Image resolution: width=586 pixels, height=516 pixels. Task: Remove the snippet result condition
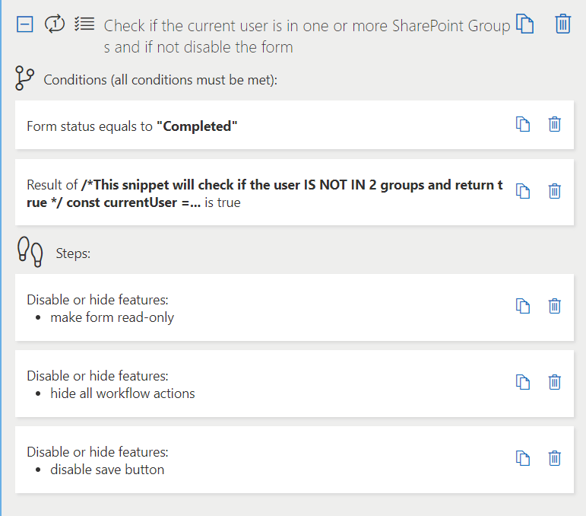pyautogui.click(x=555, y=191)
